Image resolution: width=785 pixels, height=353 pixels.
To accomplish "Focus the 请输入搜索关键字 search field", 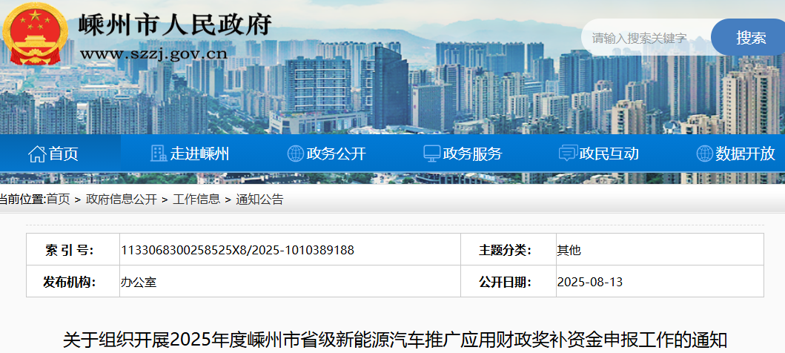I will pos(645,38).
